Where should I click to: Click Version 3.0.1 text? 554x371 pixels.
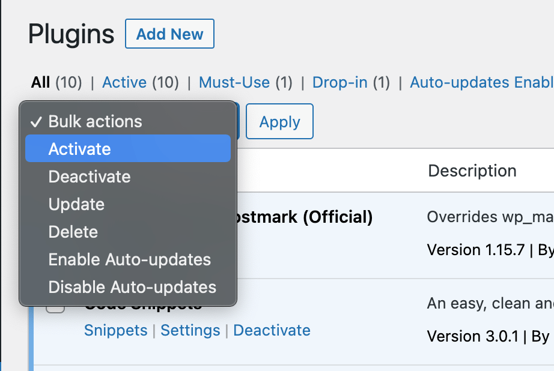tap(472, 336)
